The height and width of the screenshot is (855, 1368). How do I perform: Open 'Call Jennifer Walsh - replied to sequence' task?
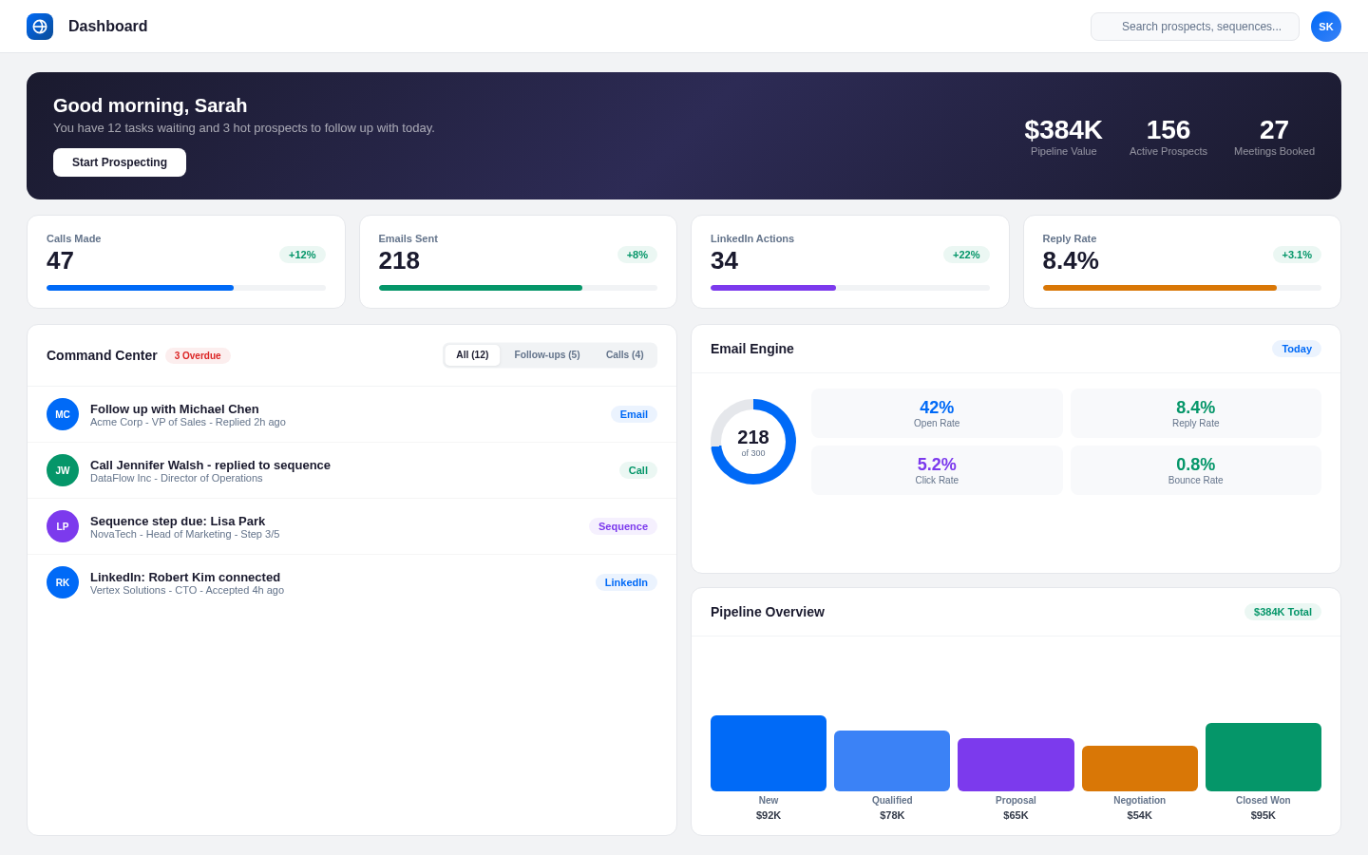coord(351,470)
